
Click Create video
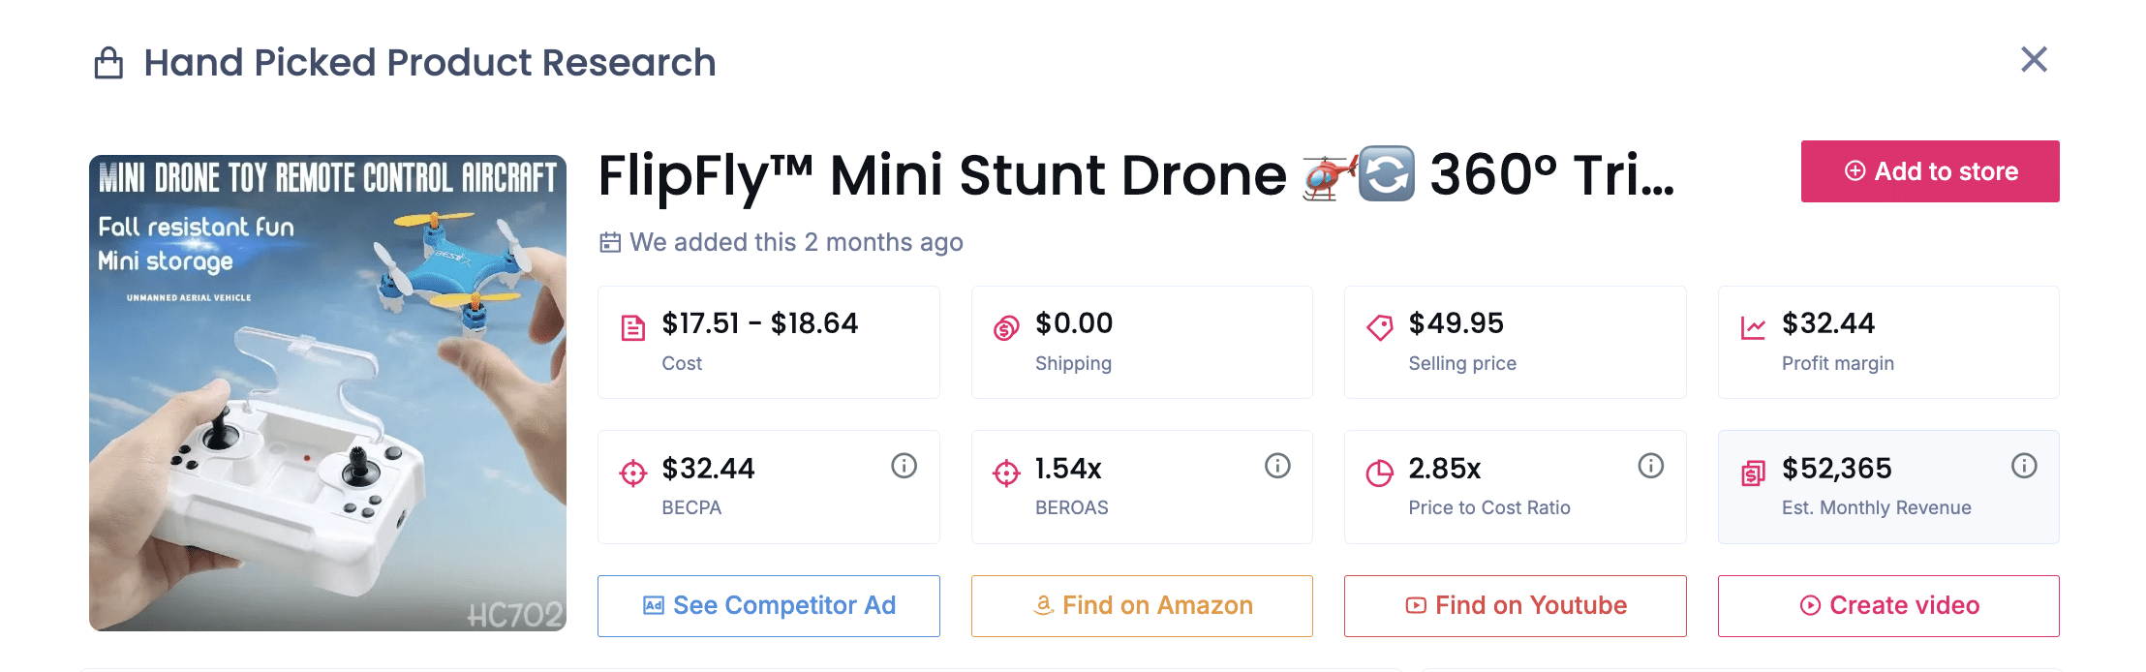coord(1887,605)
